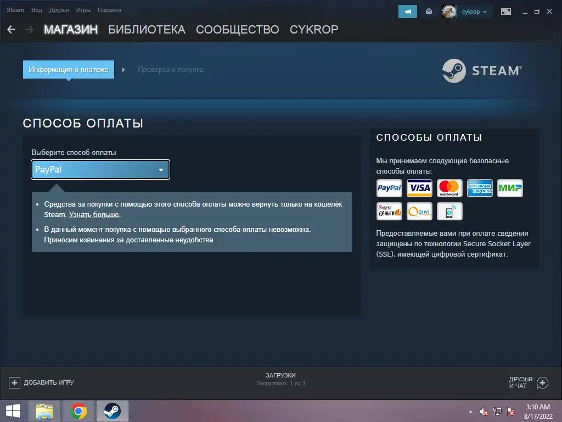Screen dimensions: 562x422
Task: Open the Action Center flag icon
Action: (510, 412)
